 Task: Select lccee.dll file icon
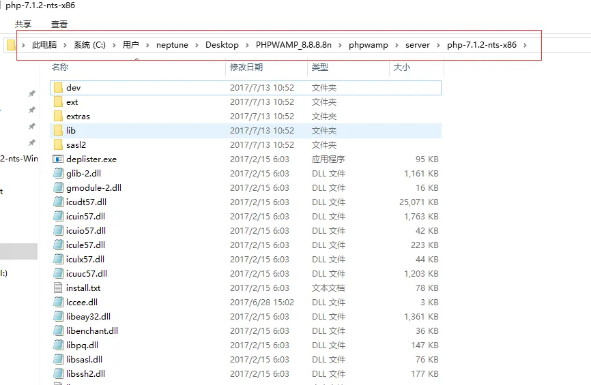click(x=58, y=302)
